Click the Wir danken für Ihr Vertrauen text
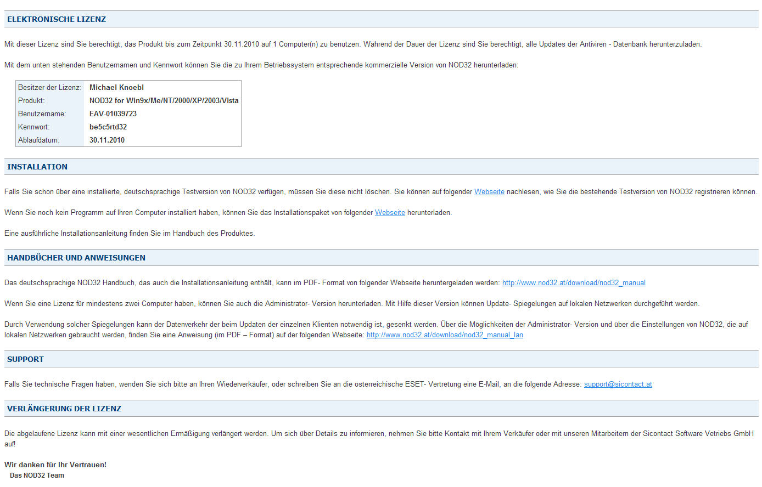 pyautogui.click(x=55, y=465)
